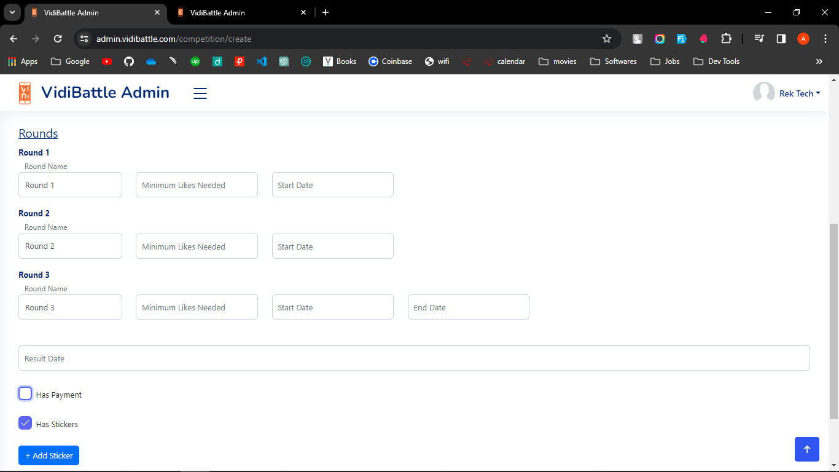
Task: Click the page vertical scrollbar thumb
Action: click(x=833, y=321)
